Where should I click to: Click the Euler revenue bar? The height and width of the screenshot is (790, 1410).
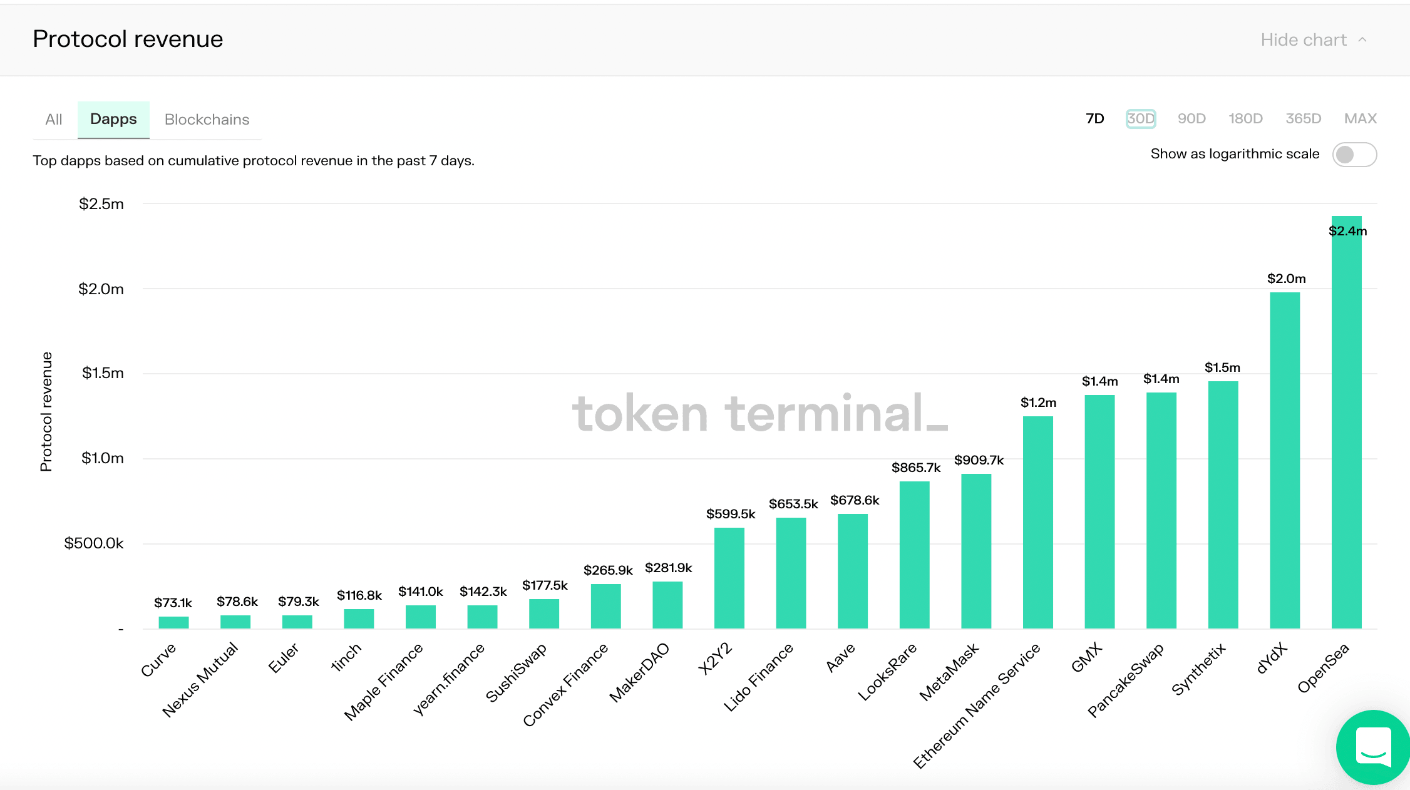(297, 622)
